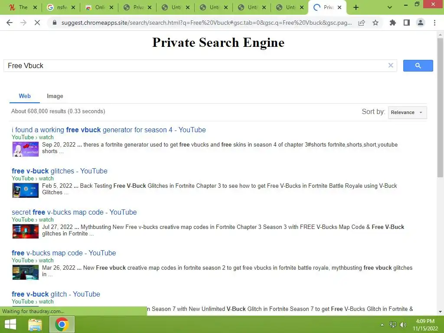Click the network icon in system tray

tap(393, 325)
